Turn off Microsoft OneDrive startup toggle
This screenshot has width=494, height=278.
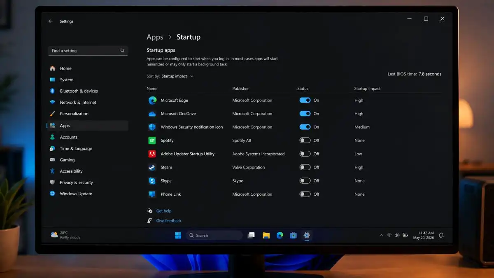305,114
